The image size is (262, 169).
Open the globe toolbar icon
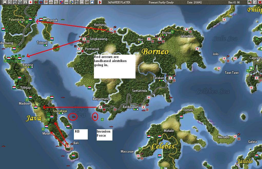click(72, 2)
